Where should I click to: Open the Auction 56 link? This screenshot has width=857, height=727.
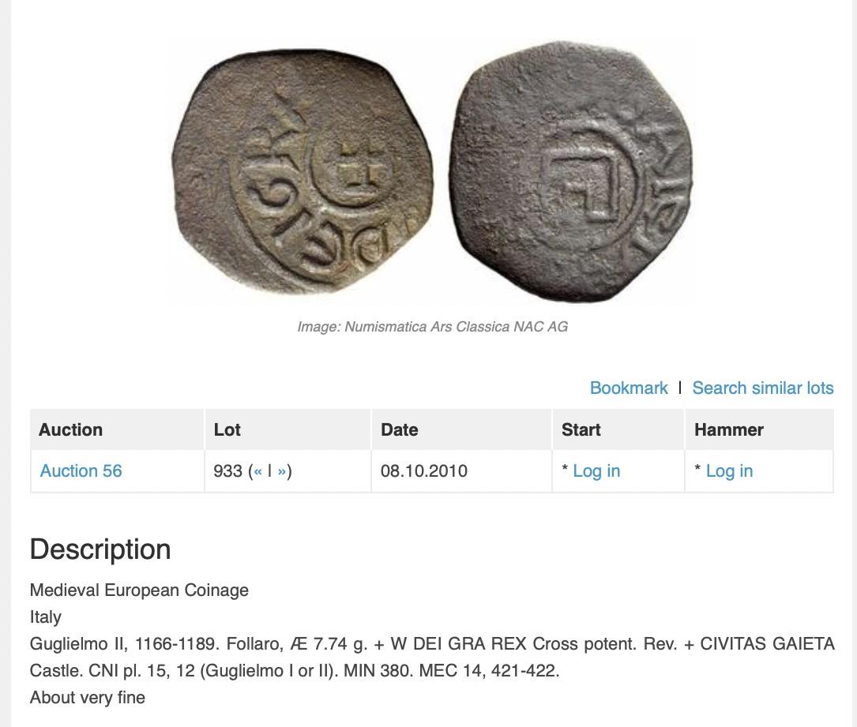pos(81,470)
